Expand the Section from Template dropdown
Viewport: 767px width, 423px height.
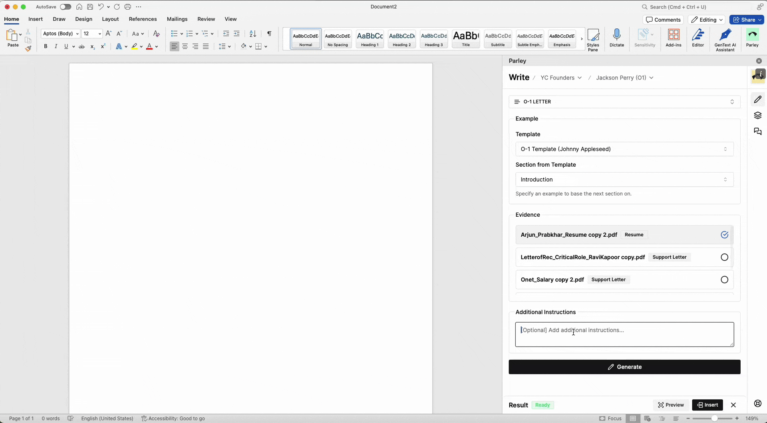click(624, 180)
